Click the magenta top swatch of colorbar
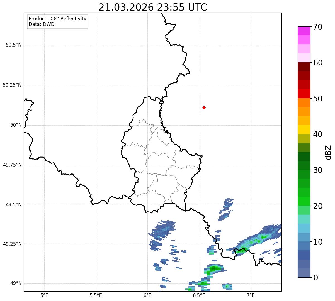 point(304,31)
